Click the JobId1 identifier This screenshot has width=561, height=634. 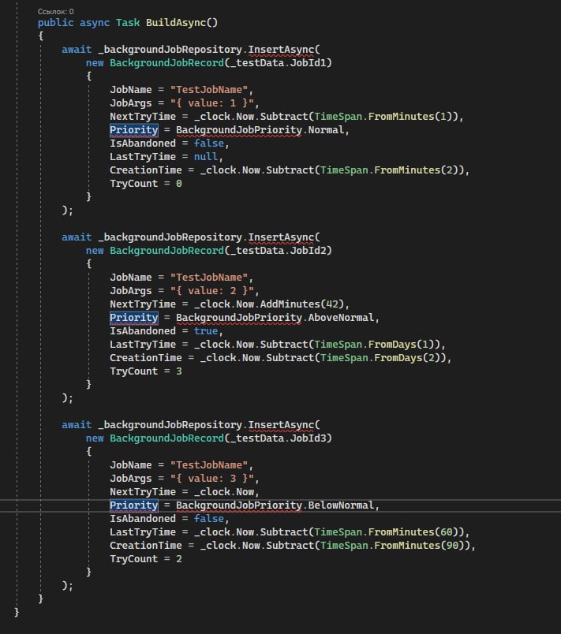(308, 62)
